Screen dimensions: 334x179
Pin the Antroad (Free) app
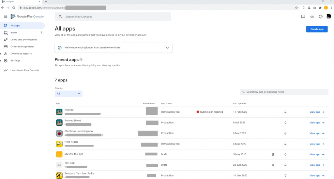click(285, 122)
